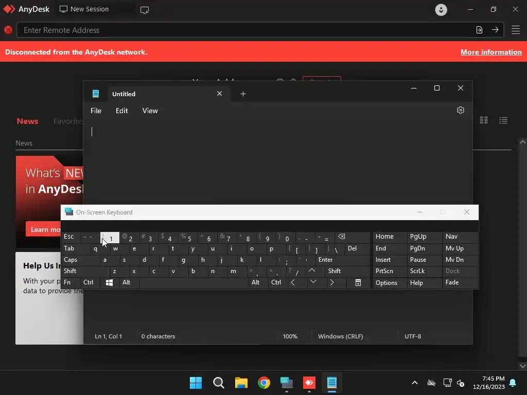Open Notepad View menu
527x395 pixels.
point(150,111)
